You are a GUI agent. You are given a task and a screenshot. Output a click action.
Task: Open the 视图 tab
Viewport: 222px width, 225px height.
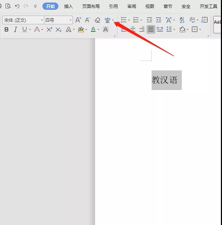pyautogui.click(x=150, y=6)
